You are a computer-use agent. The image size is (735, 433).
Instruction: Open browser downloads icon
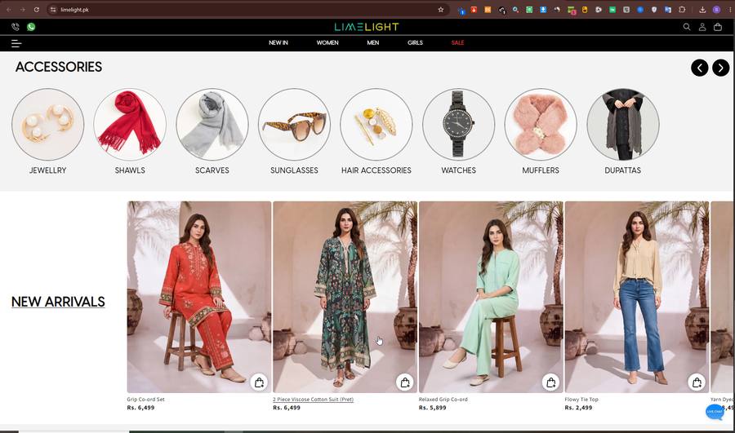coord(702,9)
